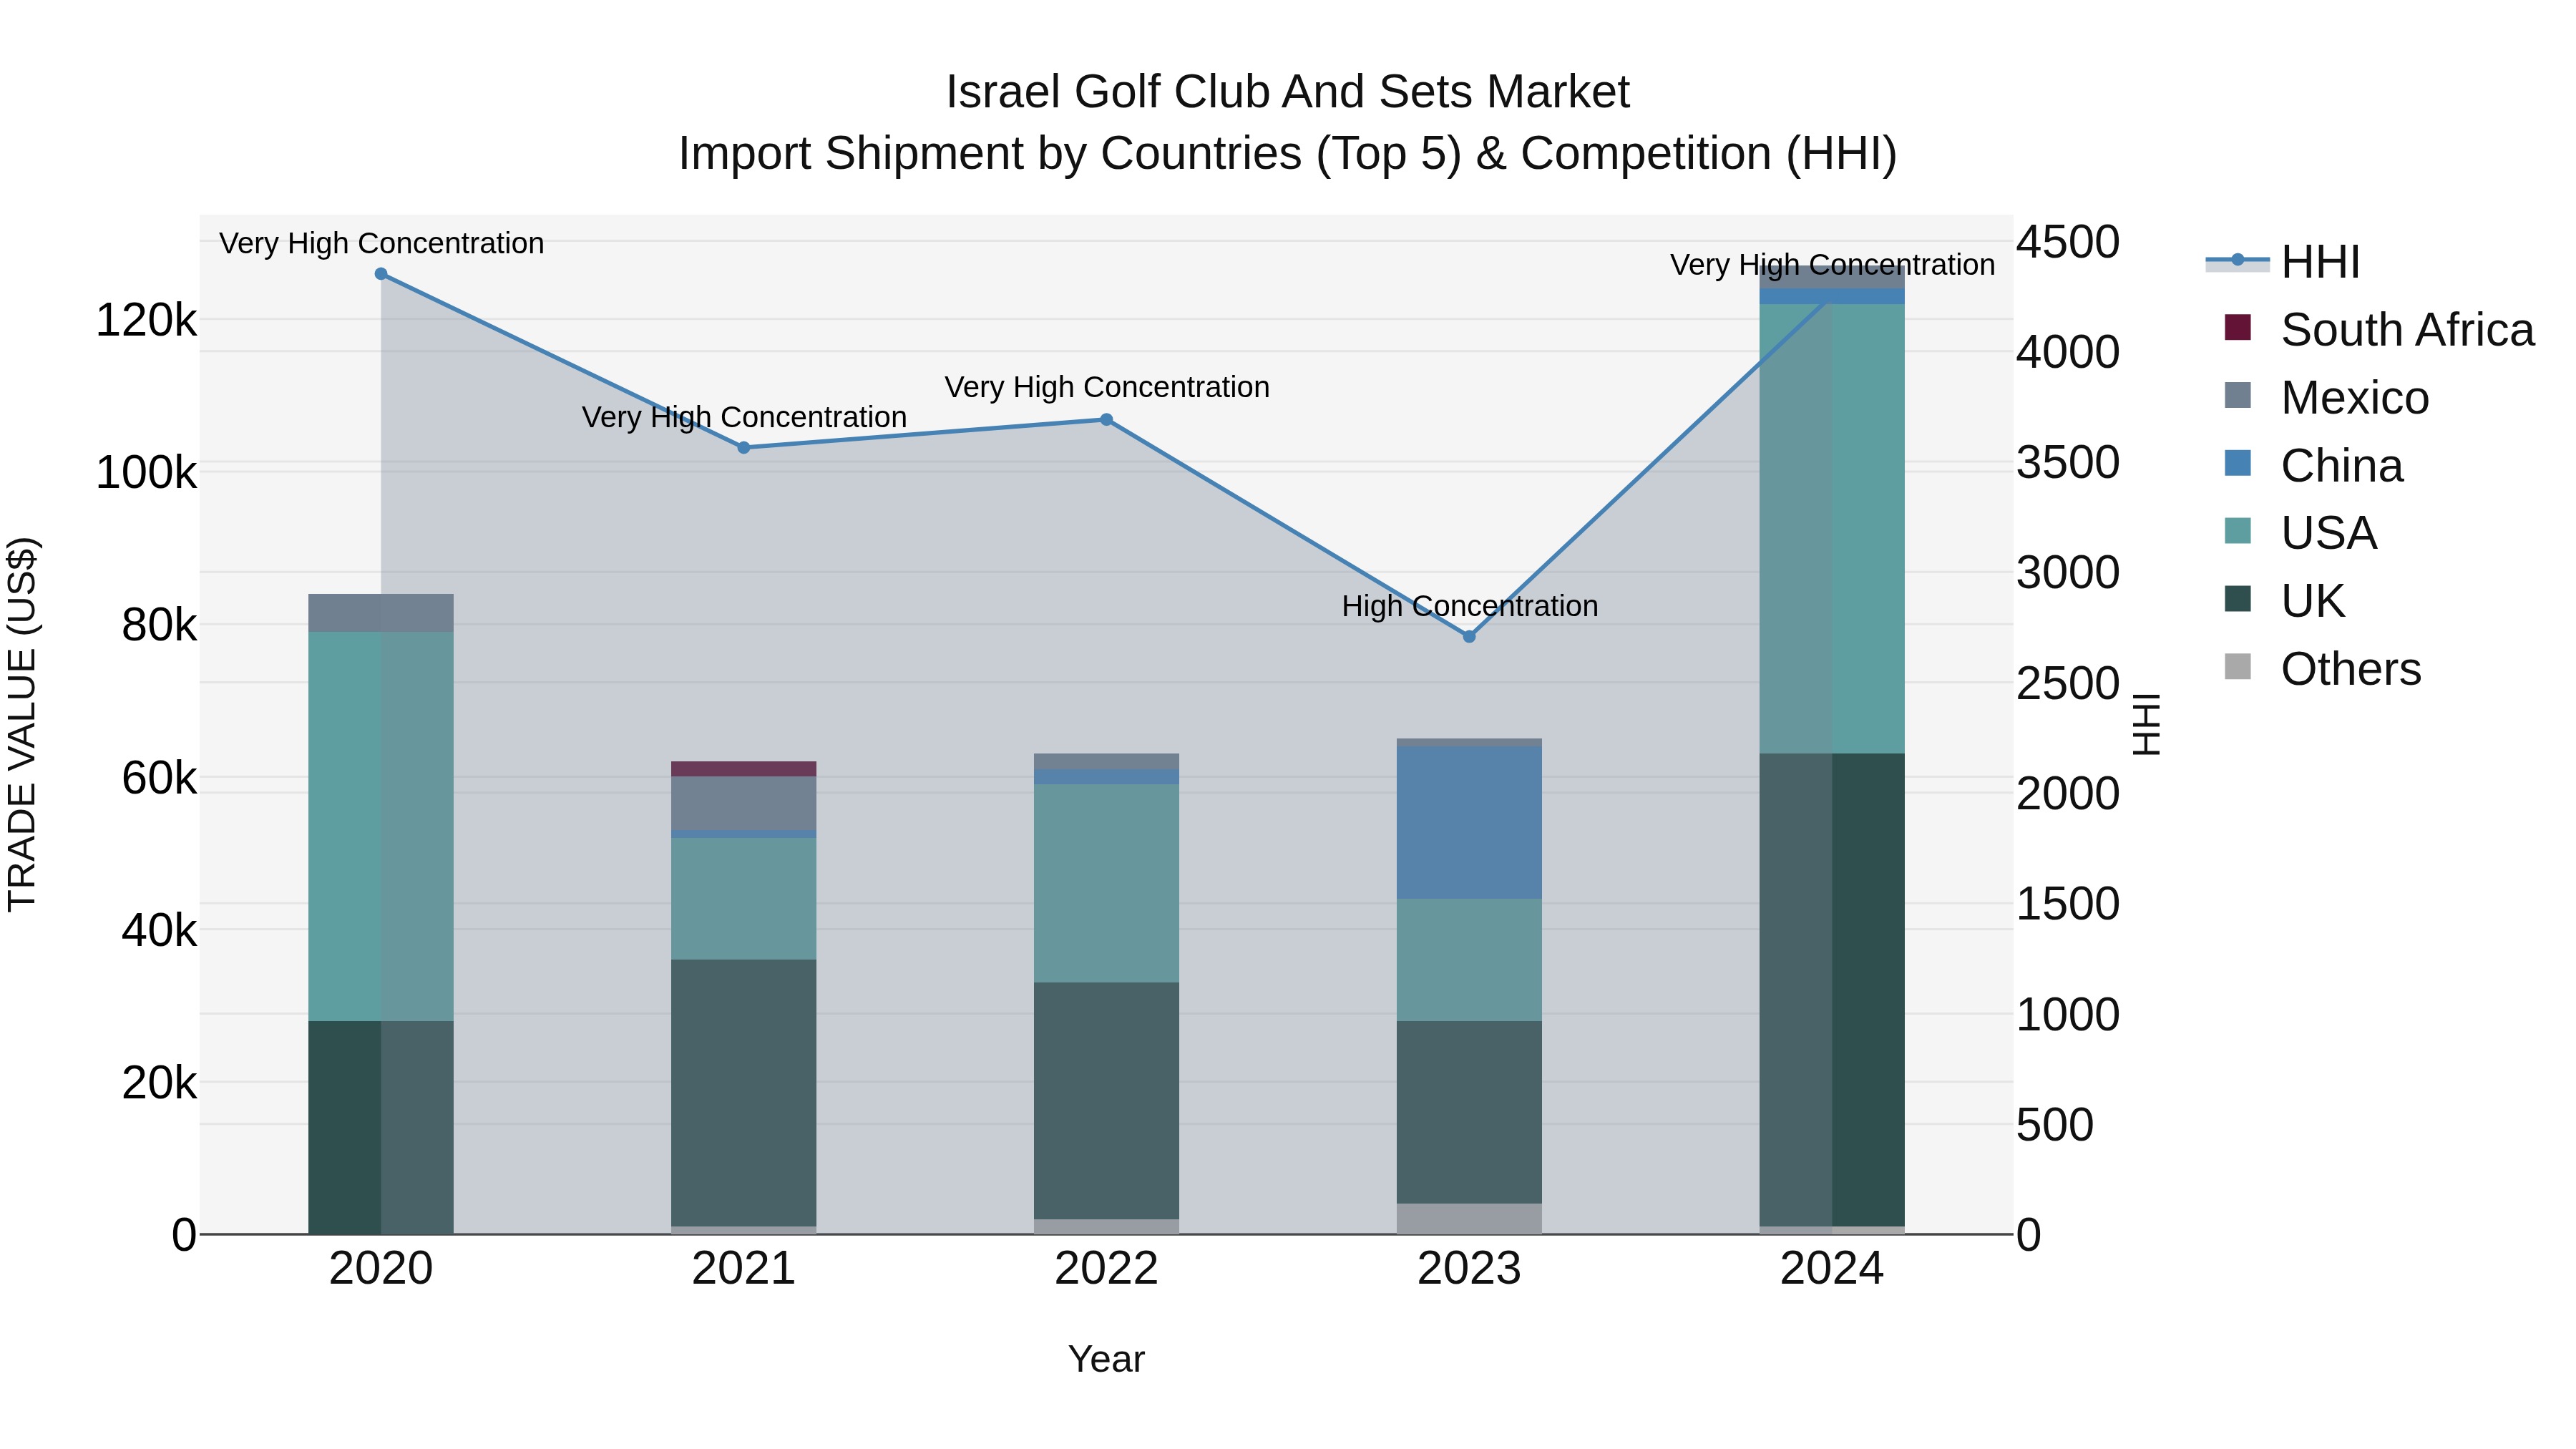Click the China blue legend swatch
The height and width of the screenshot is (1449, 2576).
tap(2238, 463)
